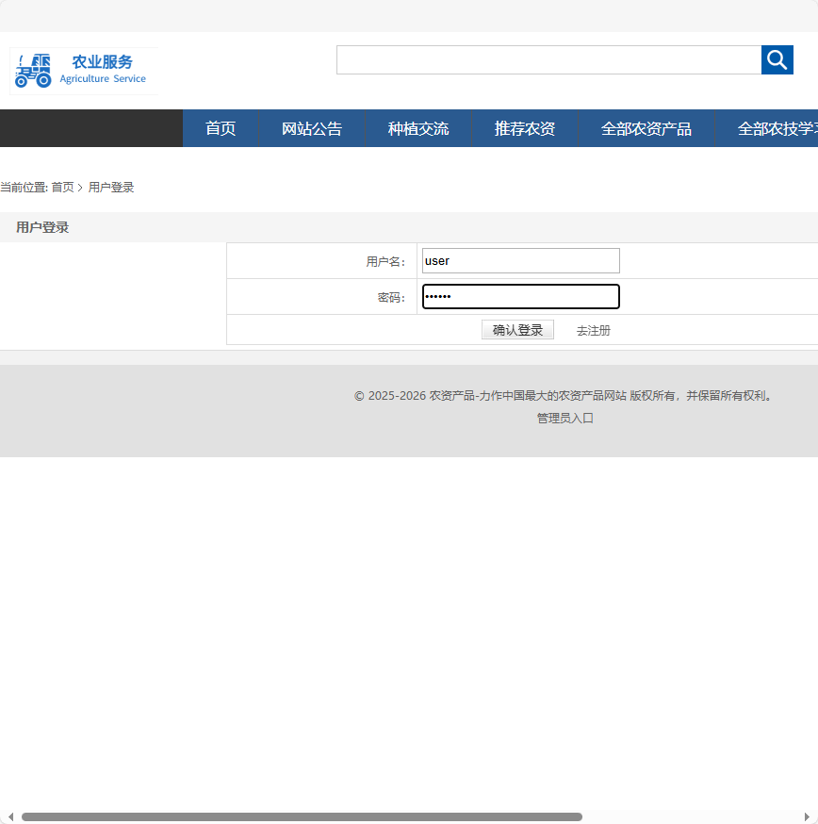Click the magnifying glass search icon
This screenshot has width=818, height=824.
click(x=777, y=59)
